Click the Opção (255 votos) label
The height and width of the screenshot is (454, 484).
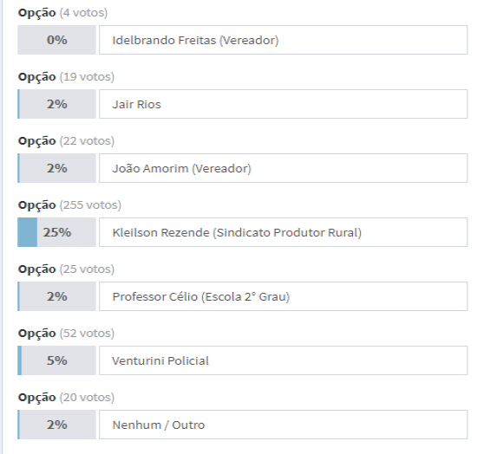69,205
